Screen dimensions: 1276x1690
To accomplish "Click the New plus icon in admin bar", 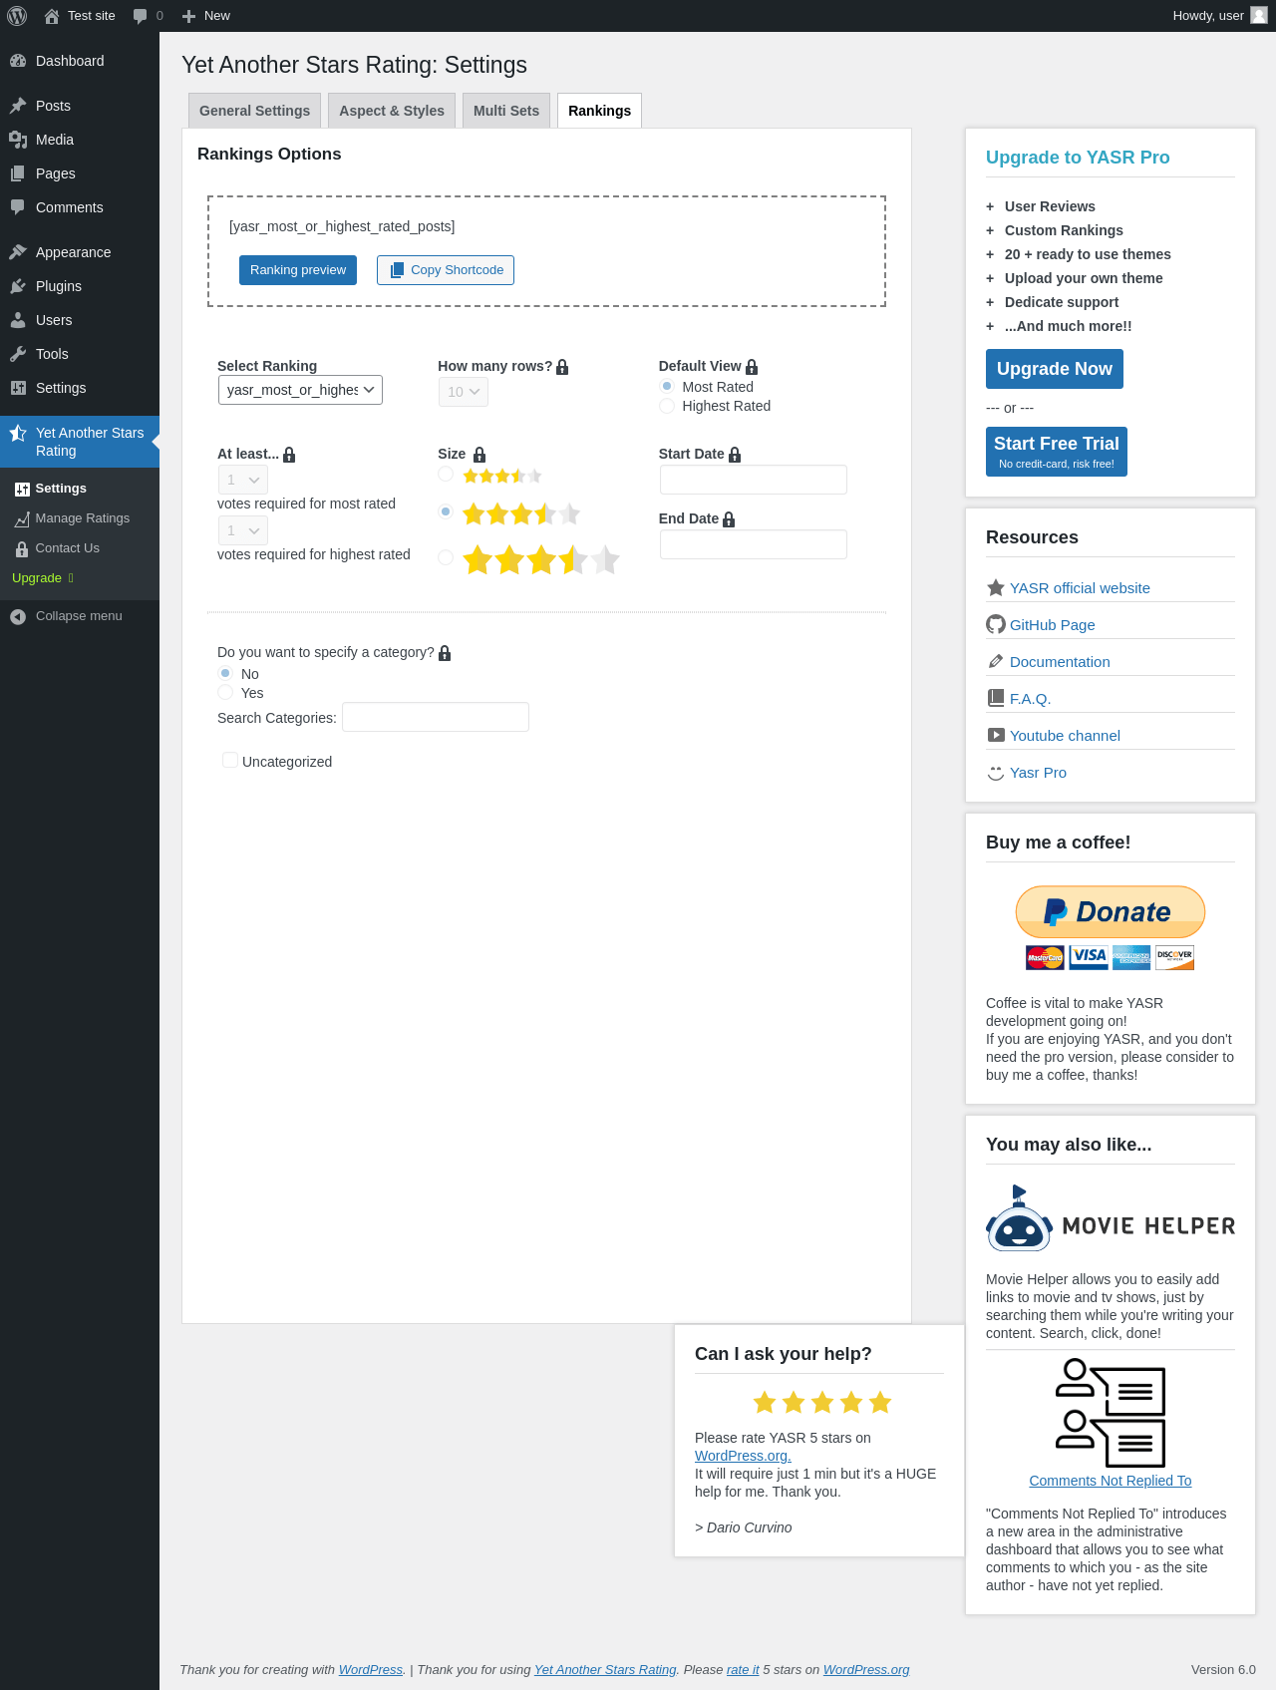I will click(x=188, y=16).
